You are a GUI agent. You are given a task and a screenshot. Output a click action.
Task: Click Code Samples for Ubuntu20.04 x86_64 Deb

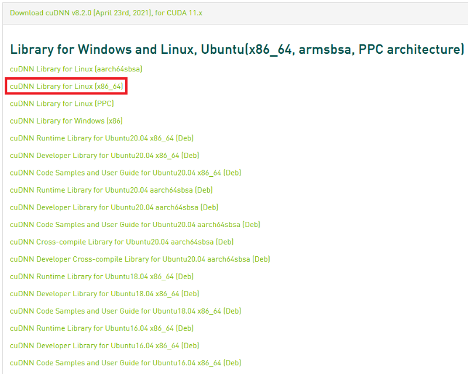[x=125, y=173]
